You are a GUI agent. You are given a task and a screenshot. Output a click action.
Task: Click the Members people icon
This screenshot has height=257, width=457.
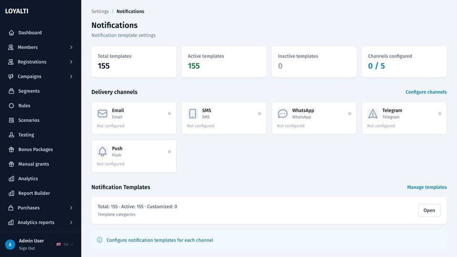tap(11, 47)
